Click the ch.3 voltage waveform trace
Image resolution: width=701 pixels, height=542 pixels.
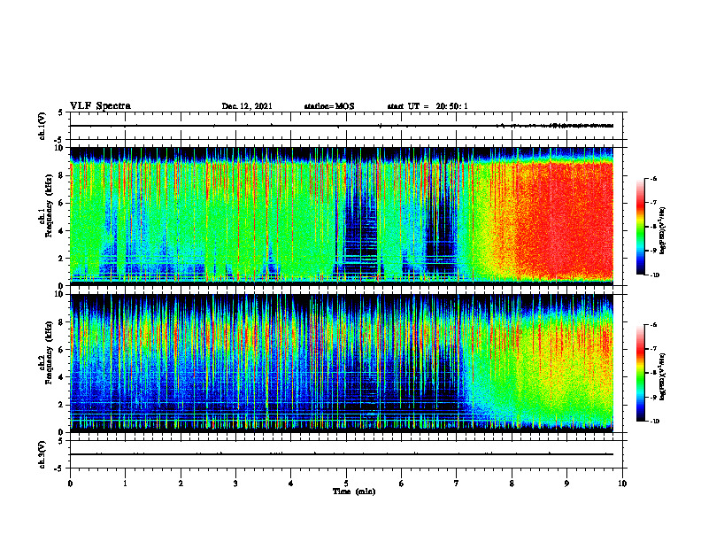(342, 454)
